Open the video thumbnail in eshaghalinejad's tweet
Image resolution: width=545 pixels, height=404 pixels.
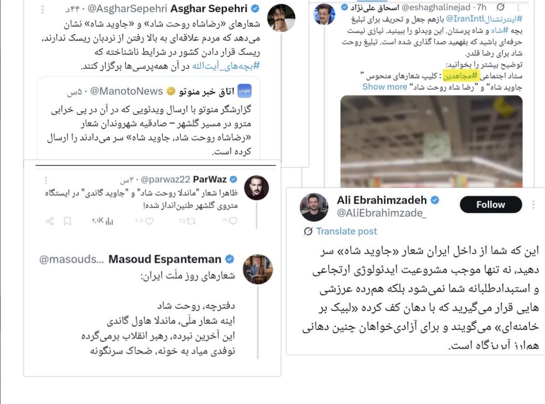[431, 141]
